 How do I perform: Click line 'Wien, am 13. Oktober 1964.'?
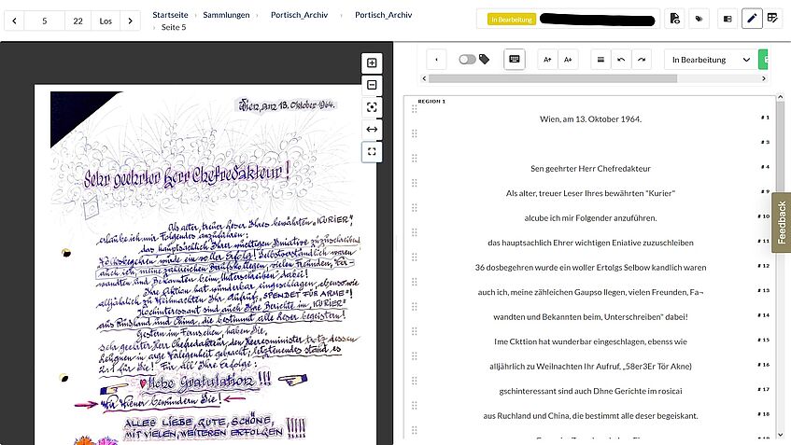point(590,118)
